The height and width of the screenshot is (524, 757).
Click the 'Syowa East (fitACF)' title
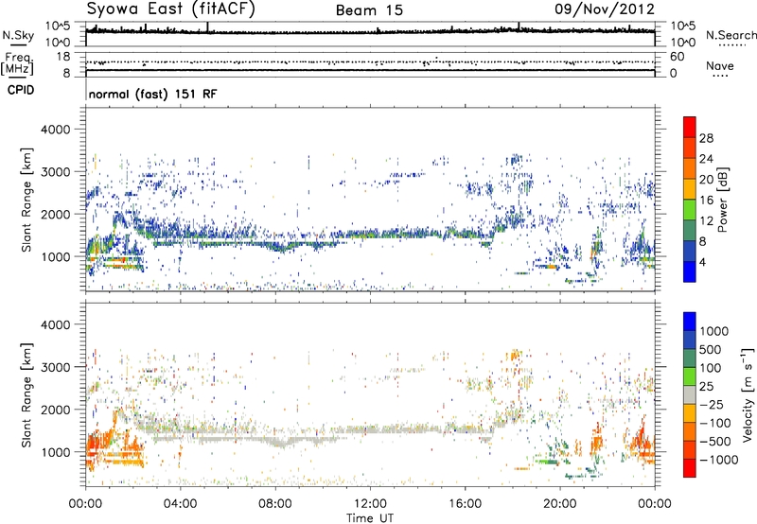coord(170,9)
